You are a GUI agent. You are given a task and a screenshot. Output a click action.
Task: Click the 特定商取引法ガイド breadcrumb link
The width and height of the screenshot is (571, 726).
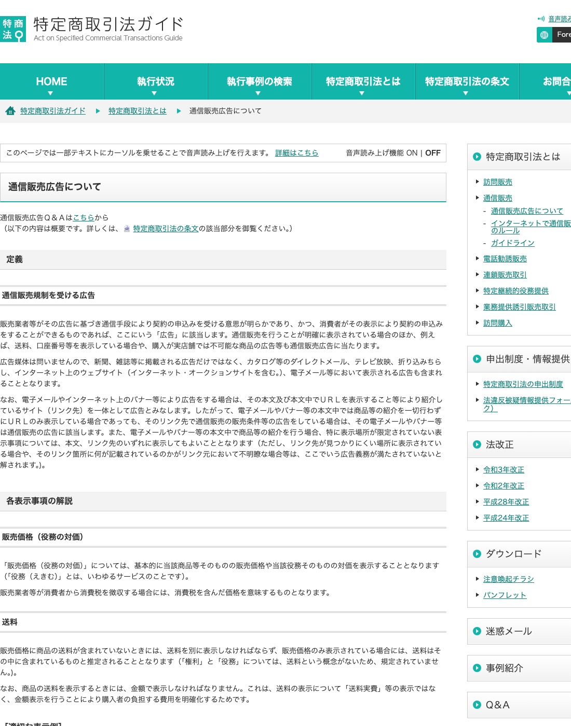53,111
